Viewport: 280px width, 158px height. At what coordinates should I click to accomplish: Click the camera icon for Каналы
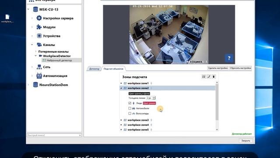tap(39, 45)
